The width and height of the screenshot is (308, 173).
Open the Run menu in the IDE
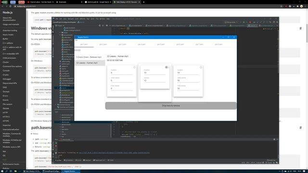click(x=88, y=19)
